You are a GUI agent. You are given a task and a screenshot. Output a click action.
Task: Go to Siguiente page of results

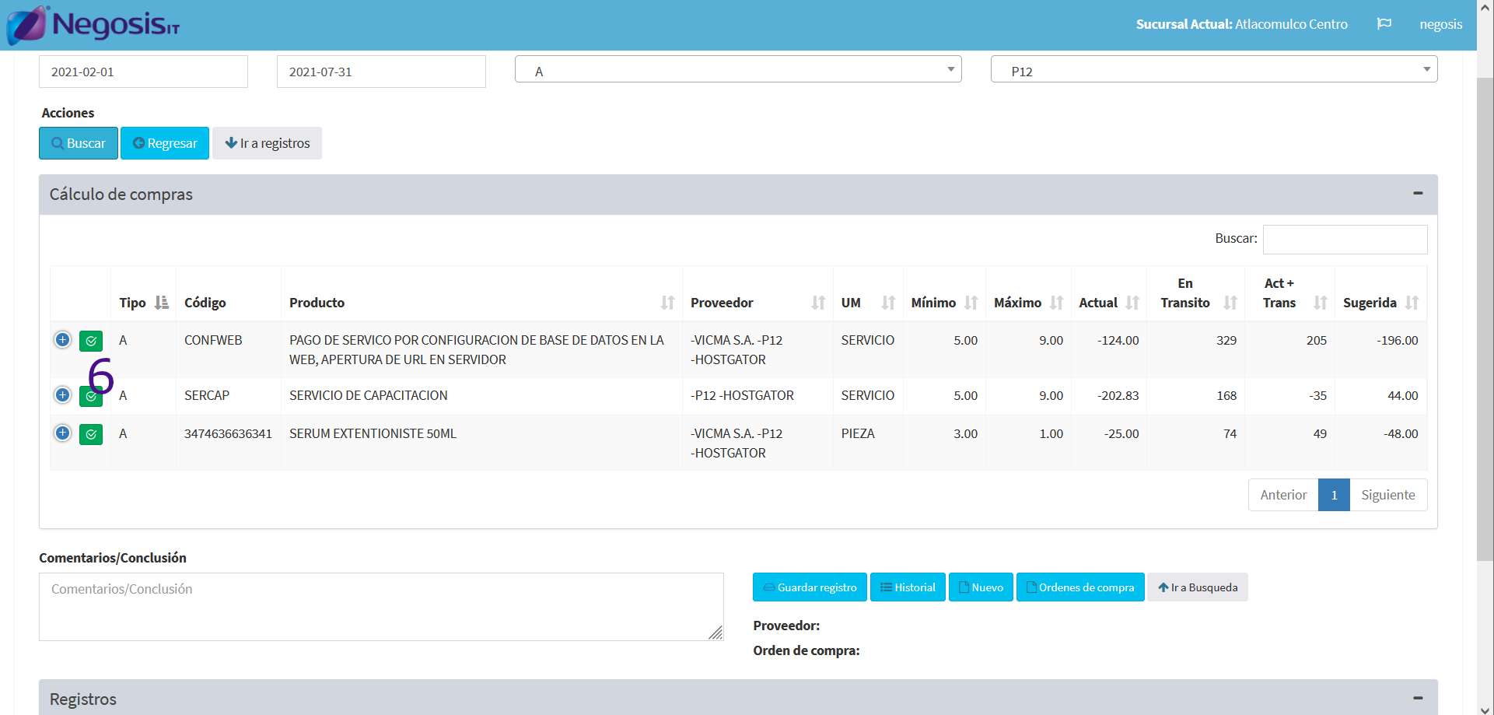coord(1387,495)
